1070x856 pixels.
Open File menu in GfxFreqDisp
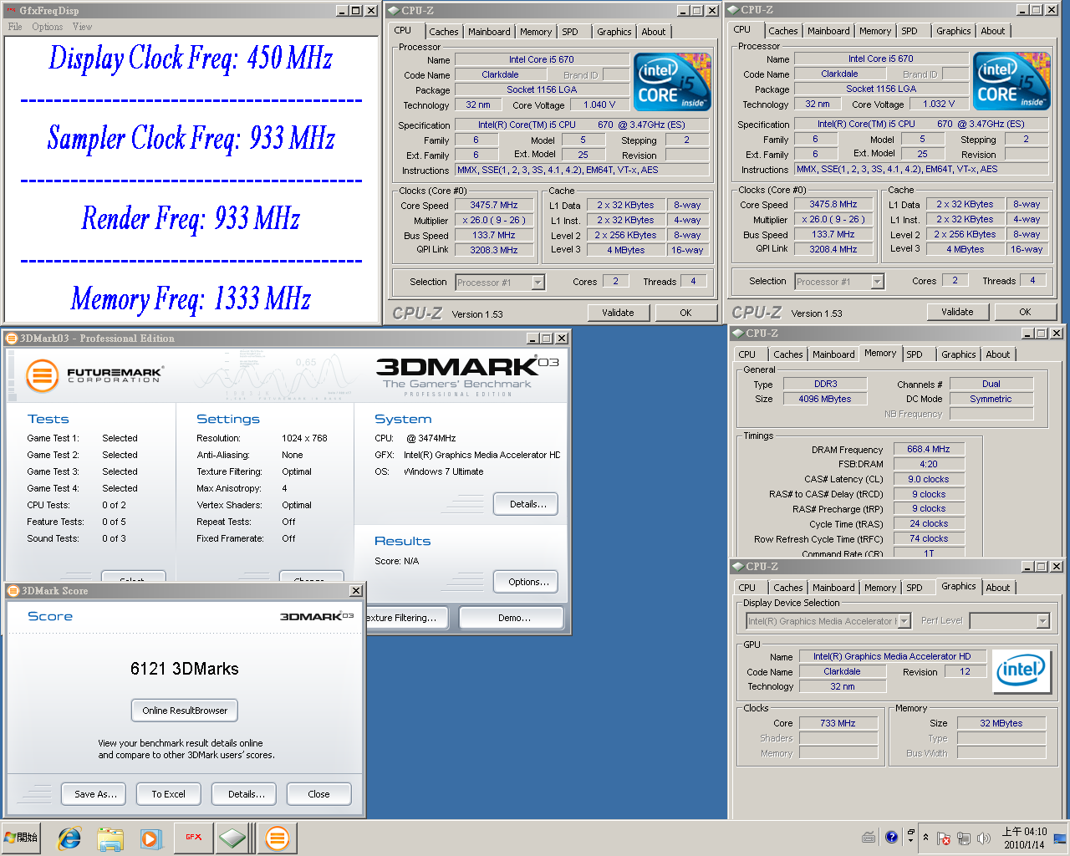tap(15, 27)
